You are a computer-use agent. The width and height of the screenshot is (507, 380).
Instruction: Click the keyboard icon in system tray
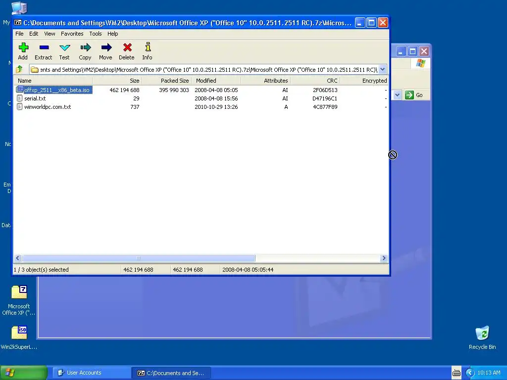tap(456, 373)
